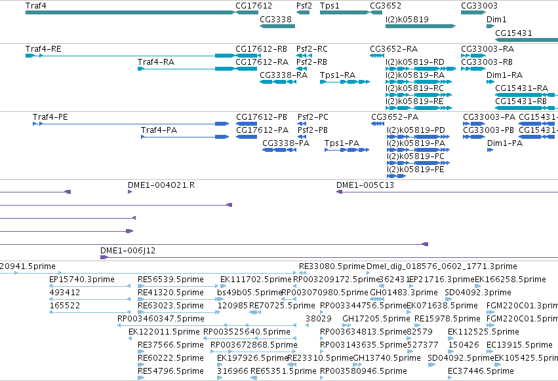This screenshot has height=381, width=558.
Task: Select the CG33003 gene label
Action: 479,6
